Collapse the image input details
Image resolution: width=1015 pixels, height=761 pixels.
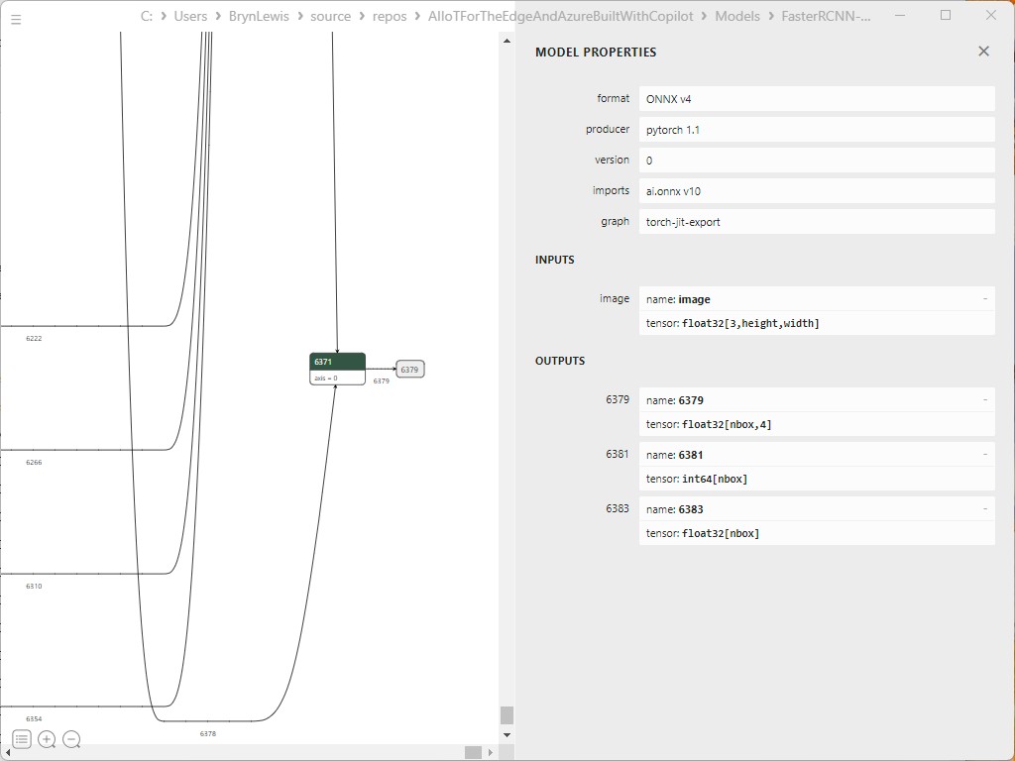(x=984, y=299)
